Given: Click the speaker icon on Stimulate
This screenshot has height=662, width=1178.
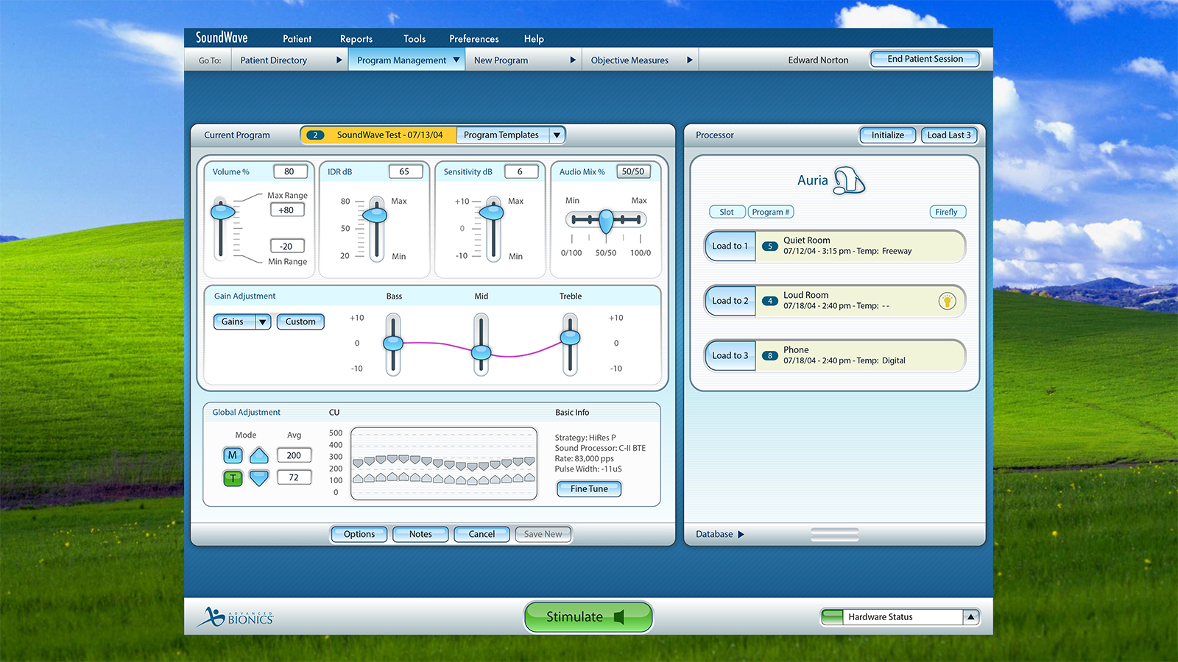Looking at the screenshot, I should (x=619, y=617).
